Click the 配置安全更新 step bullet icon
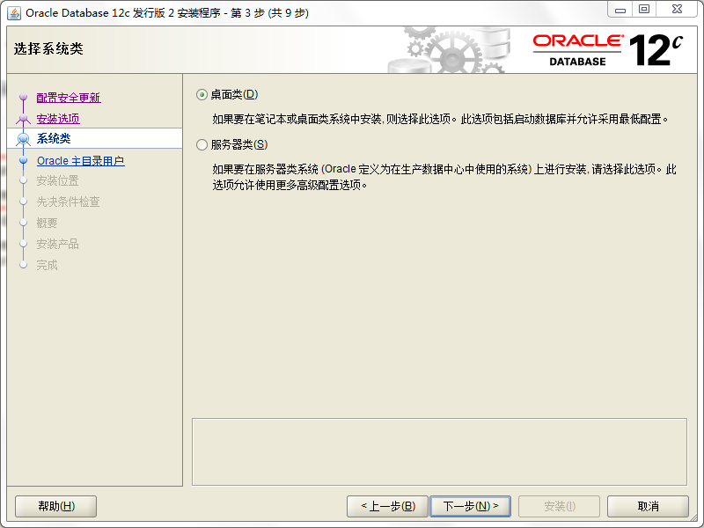 24,97
